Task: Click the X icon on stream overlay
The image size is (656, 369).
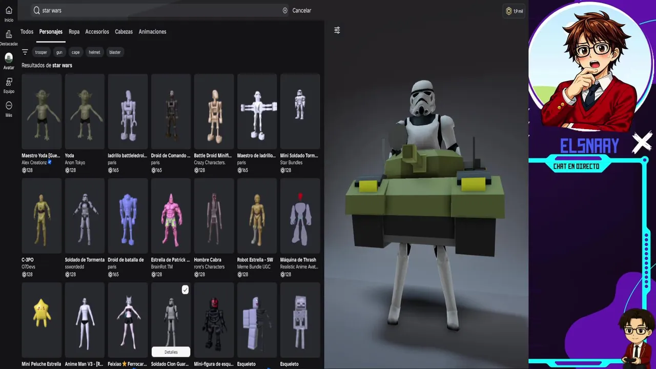Action: pyautogui.click(x=642, y=143)
